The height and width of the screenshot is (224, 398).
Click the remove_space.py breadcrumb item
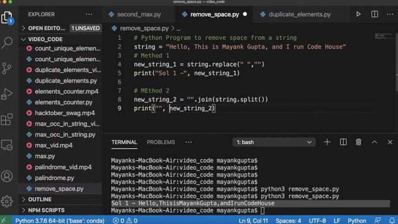pos(144,29)
